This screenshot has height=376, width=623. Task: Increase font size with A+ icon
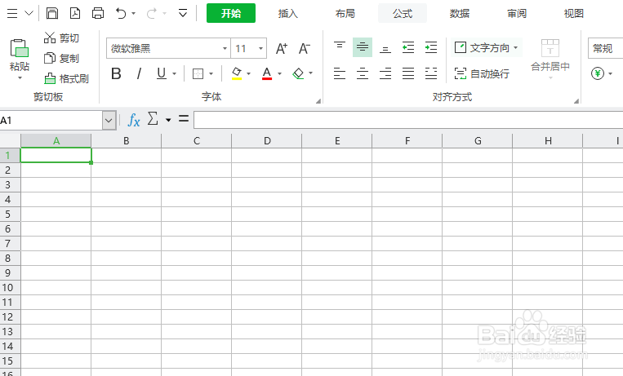pyautogui.click(x=282, y=48)
